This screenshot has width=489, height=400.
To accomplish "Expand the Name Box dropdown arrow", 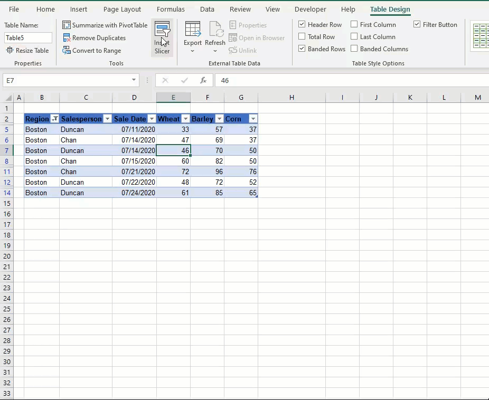I will tap(134, 80).
